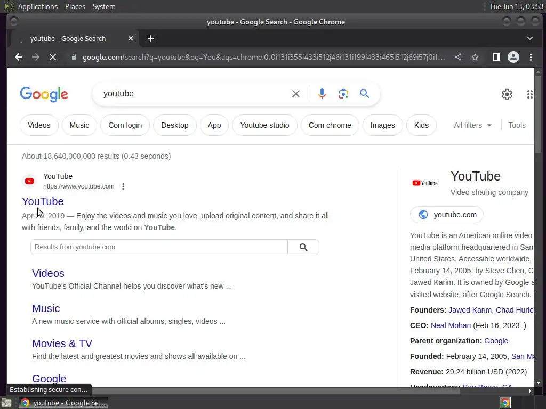
Task: Open the Videos sitelink
Action: point(48,273)
